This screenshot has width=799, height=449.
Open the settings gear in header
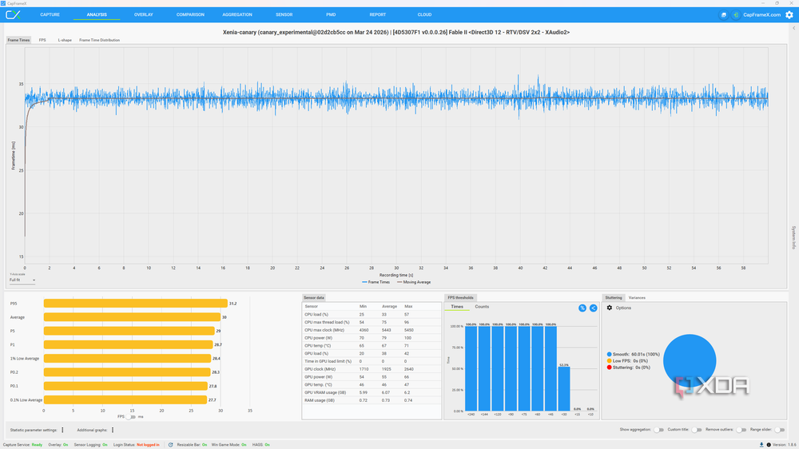[x=789, y=14]
